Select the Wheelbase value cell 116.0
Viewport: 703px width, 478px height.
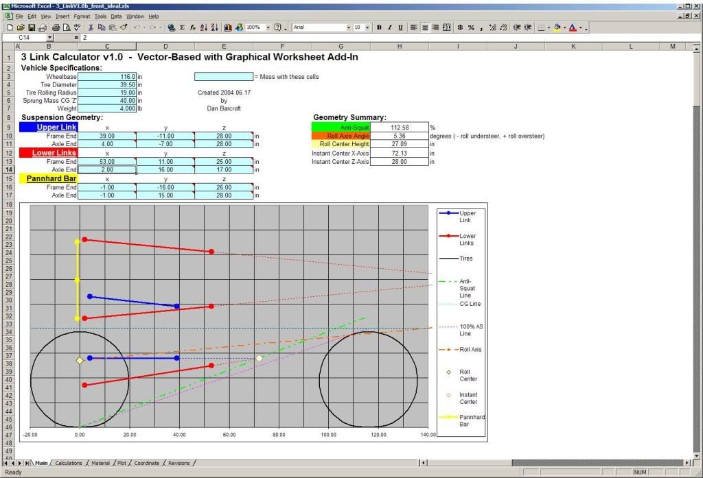click(106, 77)
